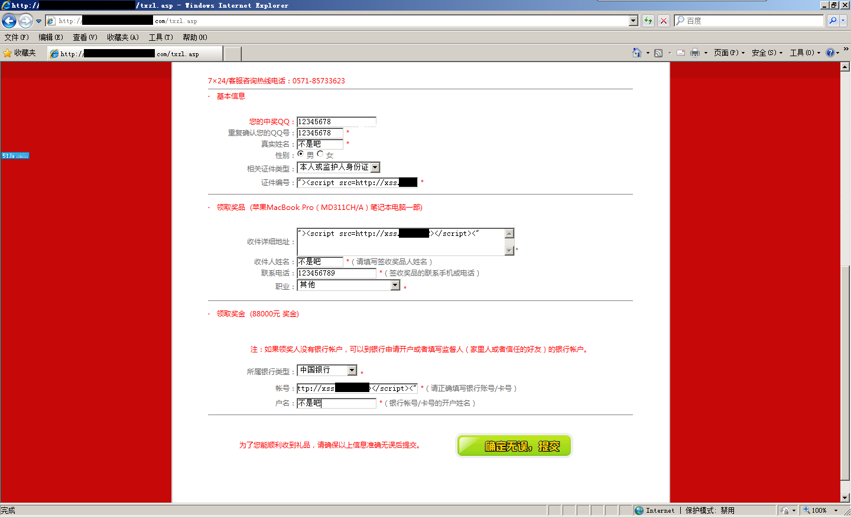Click the 保护模式: 禁用 status text
The image size is (851, 518).
click(710, 510)
